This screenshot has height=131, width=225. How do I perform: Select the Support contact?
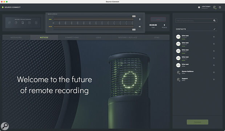click(x=196, y=79)
